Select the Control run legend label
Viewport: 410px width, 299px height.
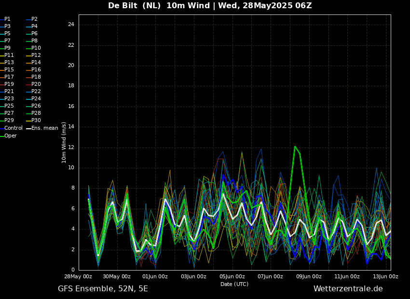coord(14,128)
